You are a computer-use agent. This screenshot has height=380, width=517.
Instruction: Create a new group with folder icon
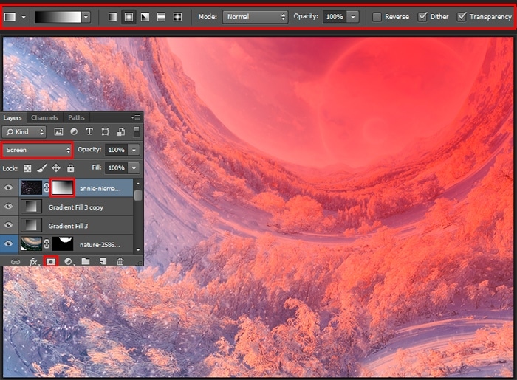click(x=86, y=261)
